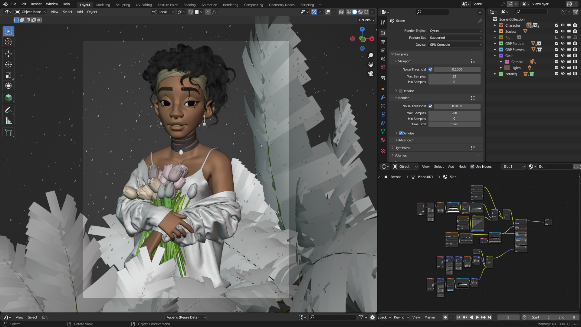Switch to the Shading workspace tab
The width and height of the screenshot is (581, 327).
point(189,5)
